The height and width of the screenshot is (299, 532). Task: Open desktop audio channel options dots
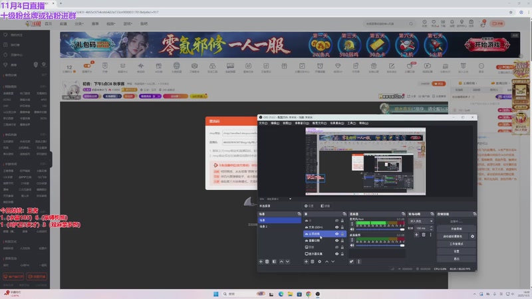[x=352, y=240]
